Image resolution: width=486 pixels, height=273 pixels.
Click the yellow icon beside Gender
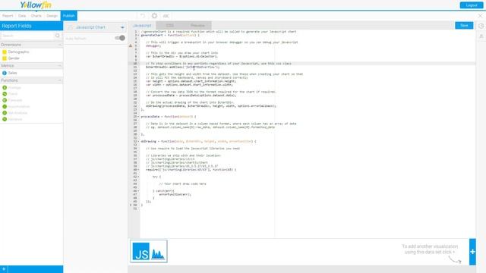[x=5, y=58]
